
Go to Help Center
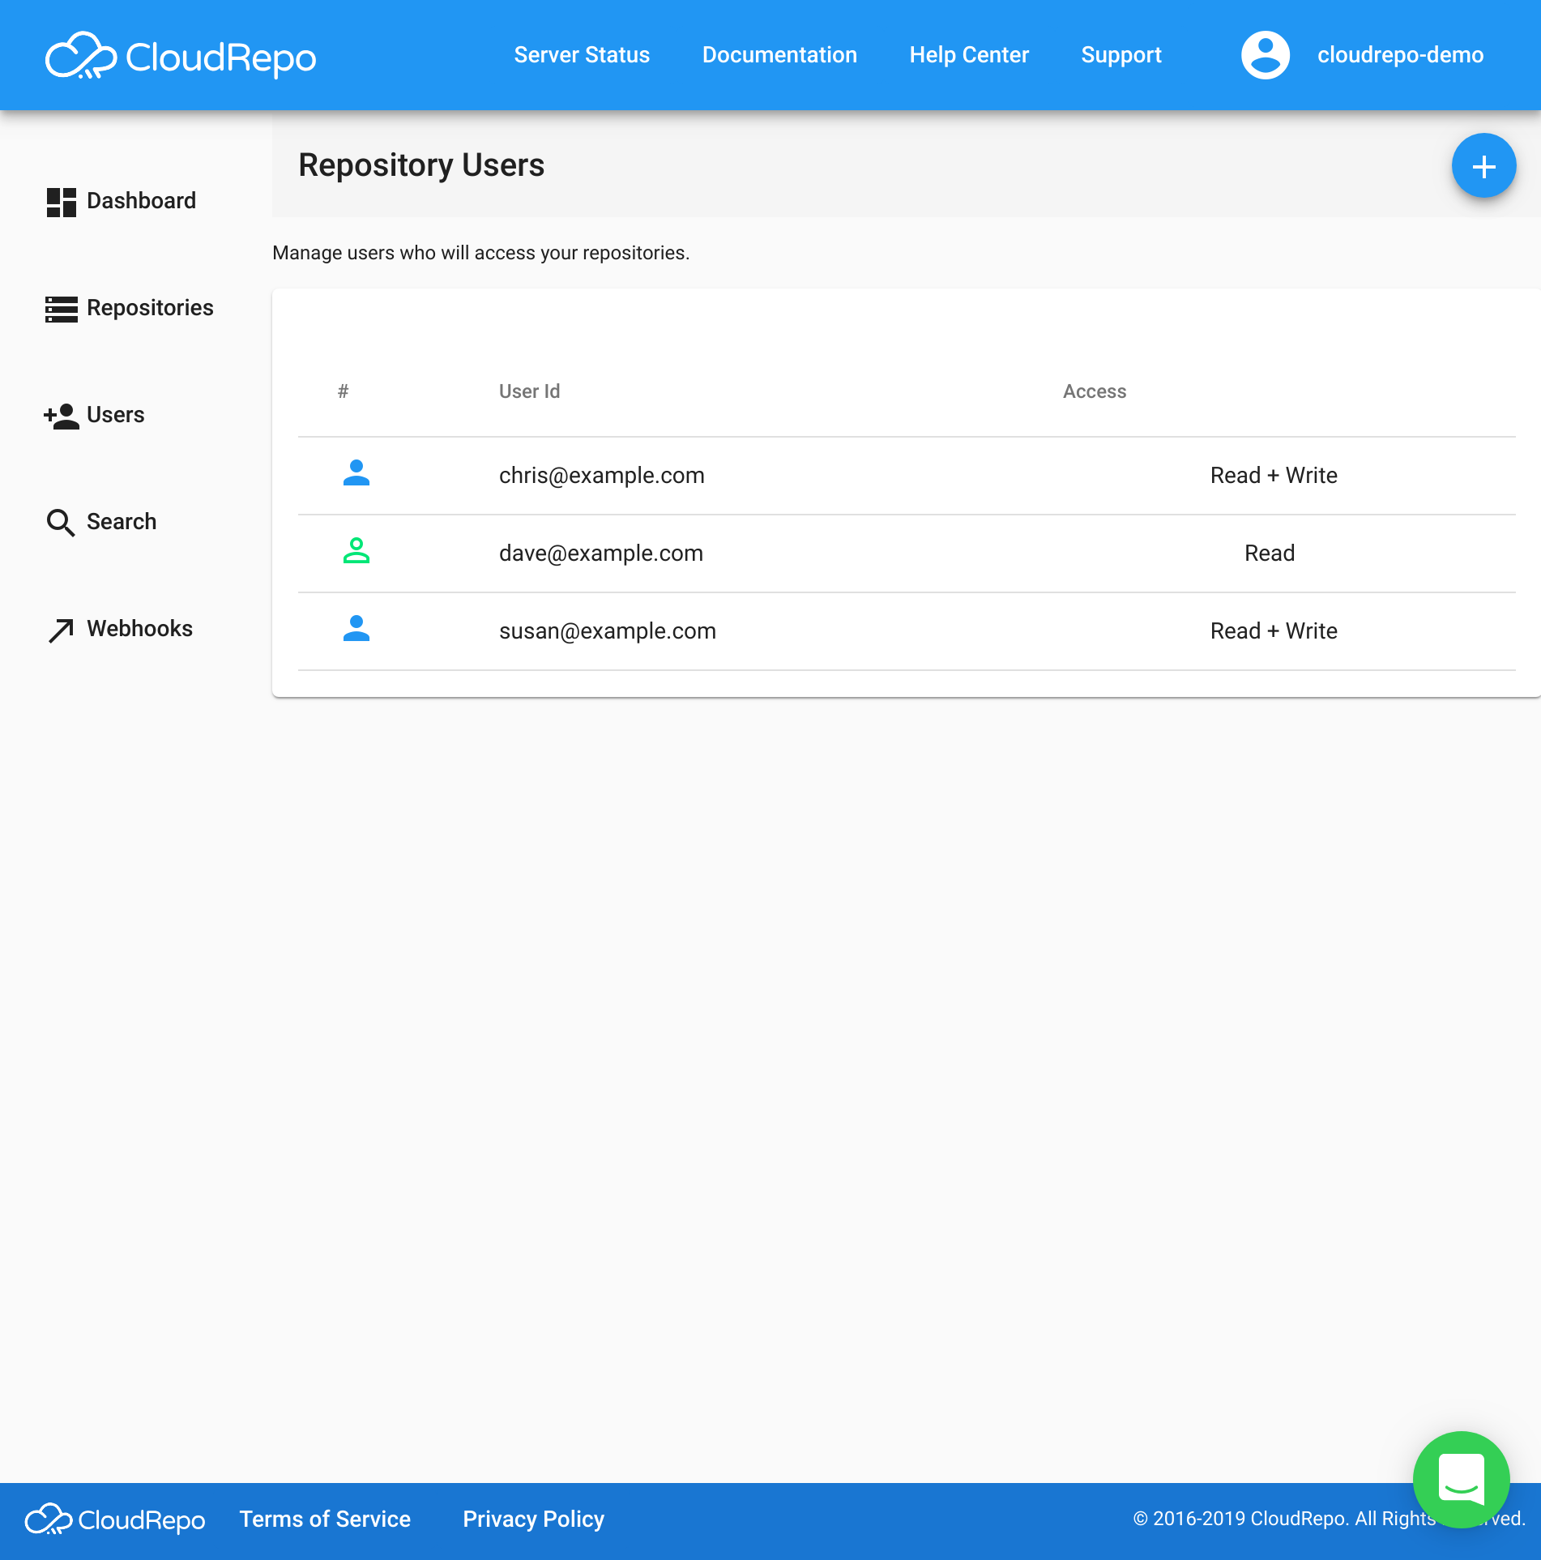[969, 55]
